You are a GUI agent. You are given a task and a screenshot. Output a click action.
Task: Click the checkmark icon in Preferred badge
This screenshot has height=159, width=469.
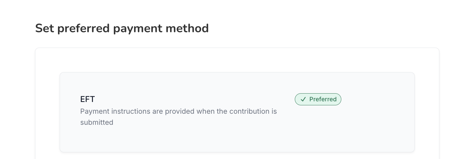point(303,99)
